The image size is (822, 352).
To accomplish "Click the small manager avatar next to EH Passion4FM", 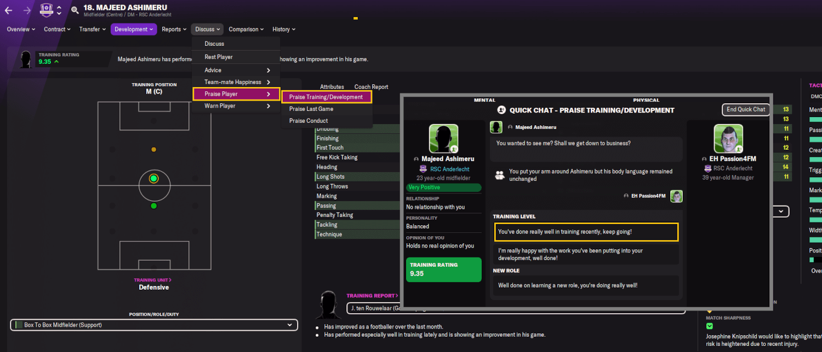I will pos(677,196).
